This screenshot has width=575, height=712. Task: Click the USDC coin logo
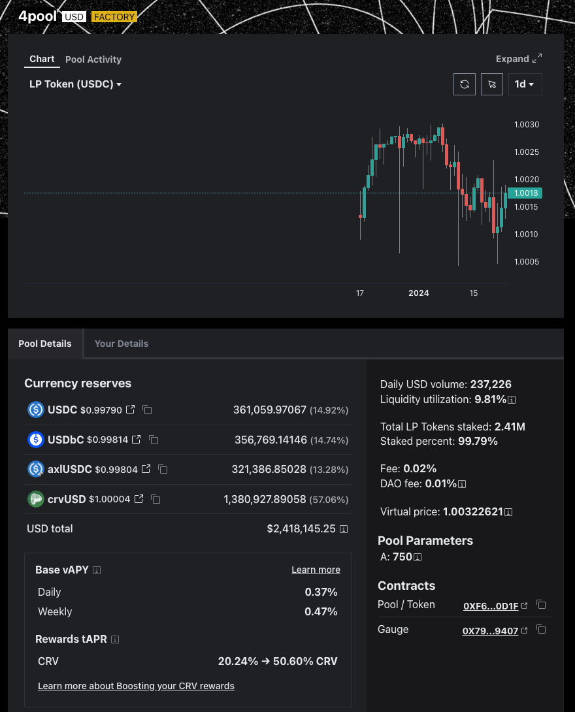36,410
